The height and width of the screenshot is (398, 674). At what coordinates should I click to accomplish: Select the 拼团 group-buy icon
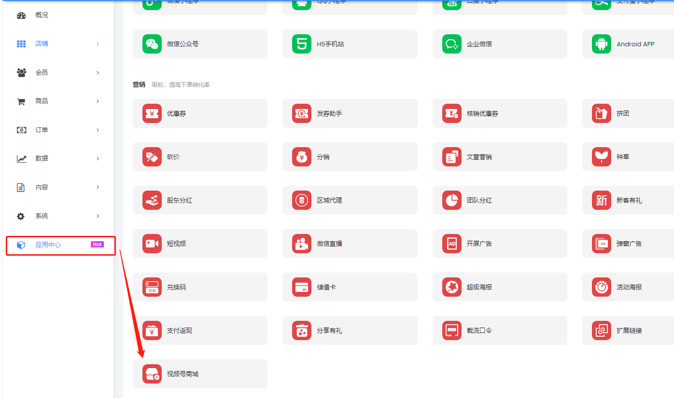602,113
